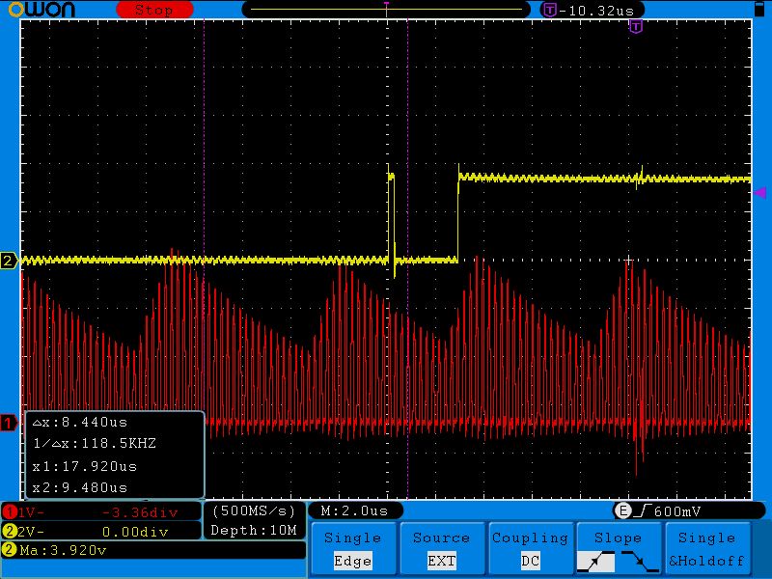Click the purple T trigger time badge
The image size is (772, 579).
pyautogui.click(x=549, y=10)
